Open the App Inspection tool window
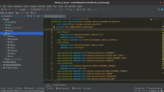The height and width of the screenshot is (92, 164). click(x=63, y=88)
